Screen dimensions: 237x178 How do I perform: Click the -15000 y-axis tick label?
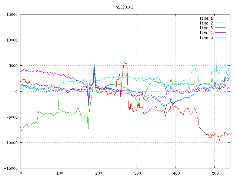pos(10,168)
